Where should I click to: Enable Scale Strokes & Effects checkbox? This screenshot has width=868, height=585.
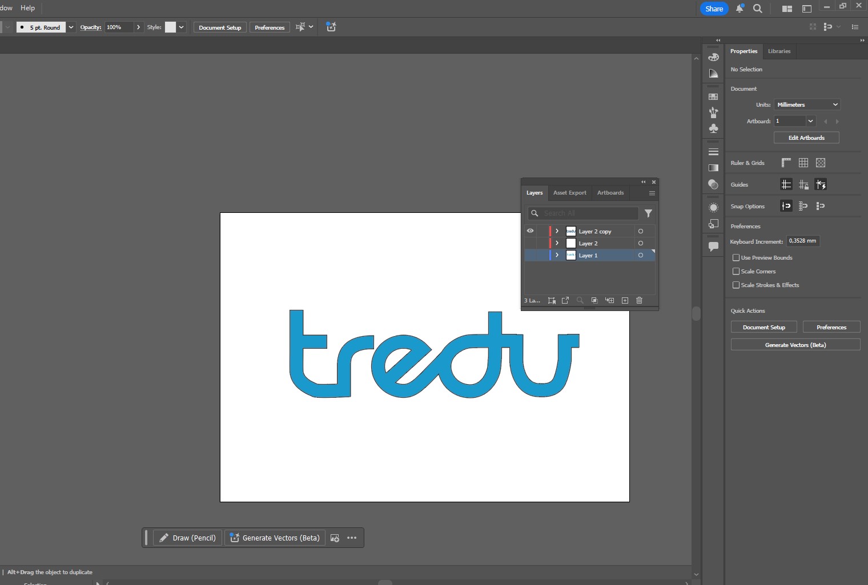pyautogui.click(x=736, y=285)
